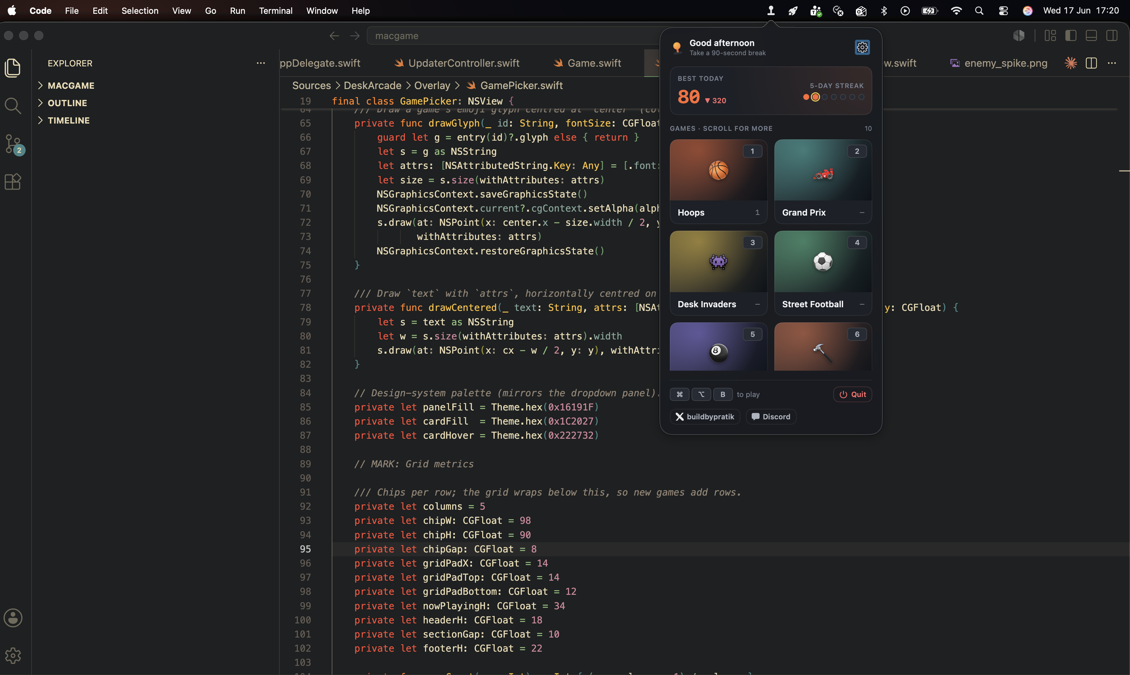Screen dimensions: 1130x675
Task: Click the Wi-Fi status icon
Action: pyautogui.click(x=956, y=11)
